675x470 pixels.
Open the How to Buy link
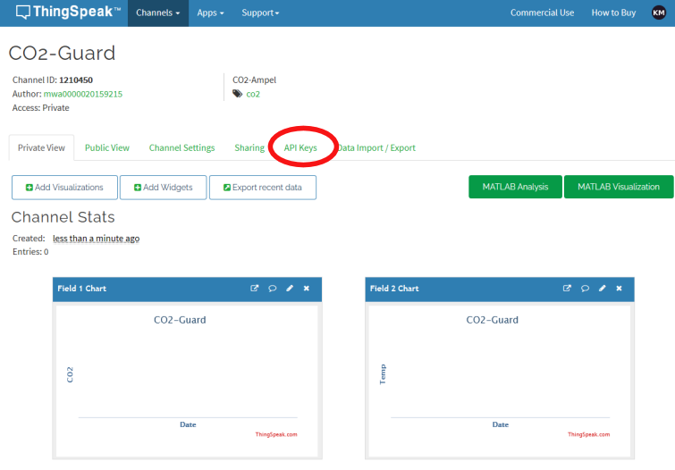613,13
